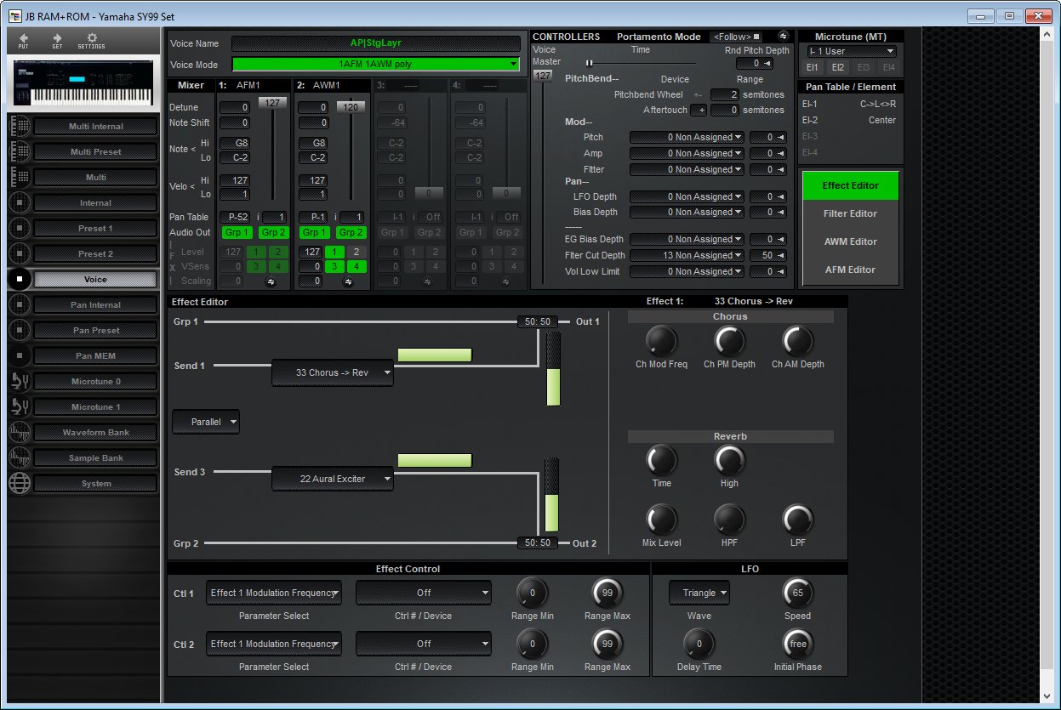Open the Mod Pitch device dropdown
Image resolution: width=1061 pixels, height=710 pixels.
pyautogui.click(x=687, y=138)
